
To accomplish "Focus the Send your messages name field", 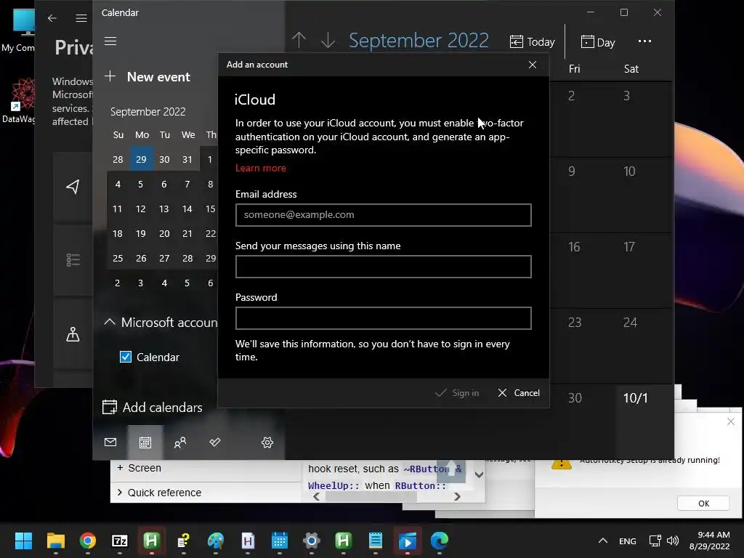I will pyautogui.click(x=384, y=267).
